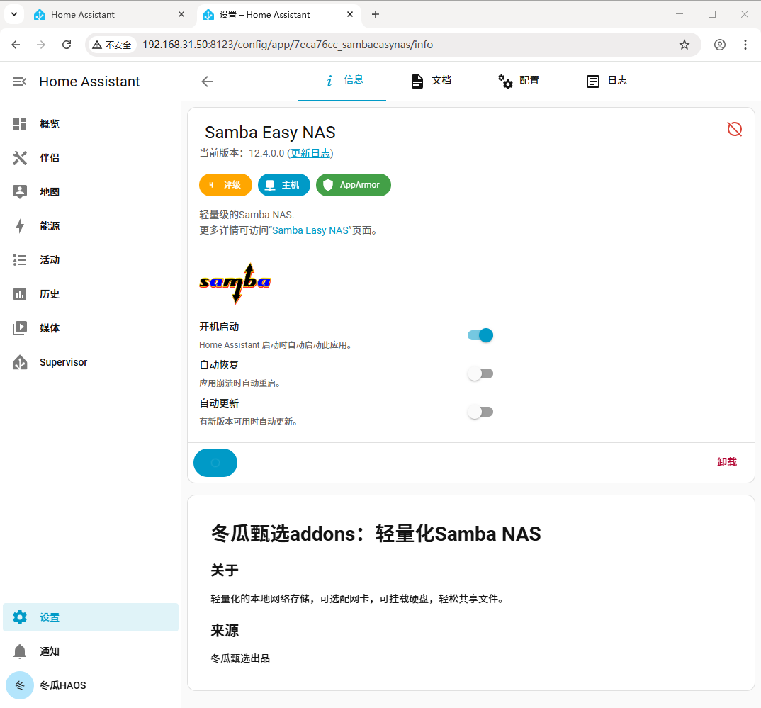Switch to the 日志 log tab

(607, 81)
